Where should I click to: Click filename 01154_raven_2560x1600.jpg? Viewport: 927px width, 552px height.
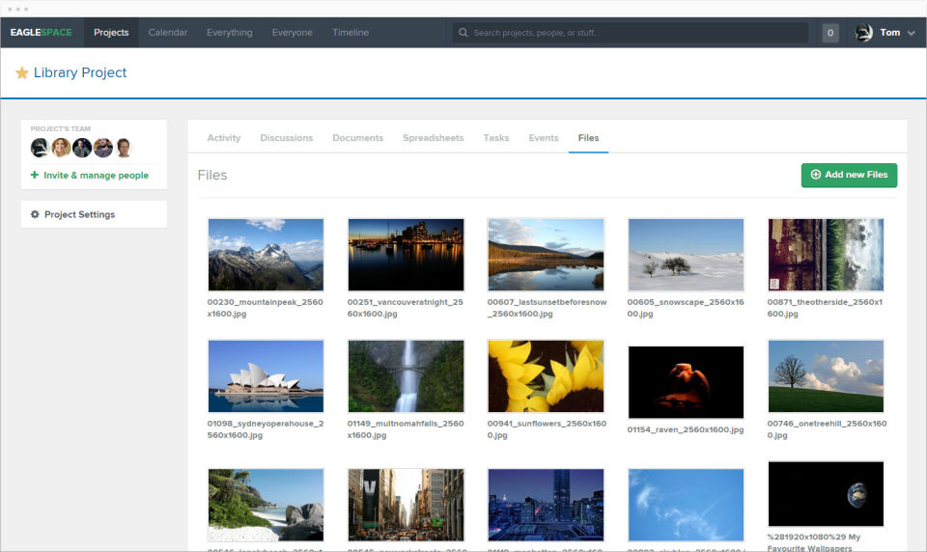686,429
